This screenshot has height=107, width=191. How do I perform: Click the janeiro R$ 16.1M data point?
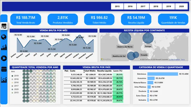pyautogui.click(x=17, y=38)
